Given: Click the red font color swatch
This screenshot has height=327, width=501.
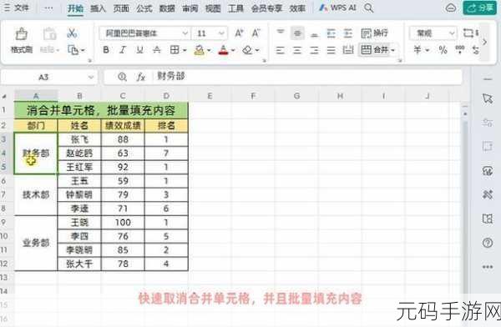Looking at the screenshot, I should coord(223,50).
